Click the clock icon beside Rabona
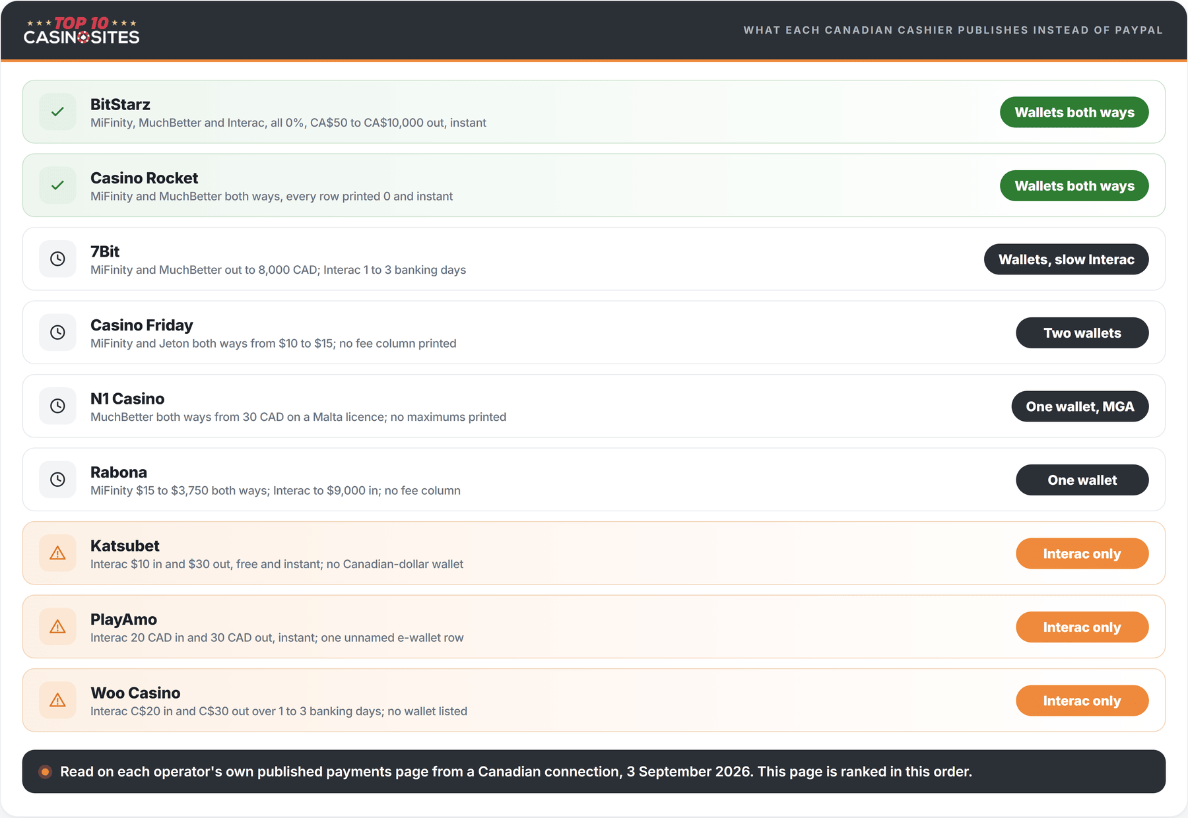The image size is (1188, 818). (x=58, y=480)
